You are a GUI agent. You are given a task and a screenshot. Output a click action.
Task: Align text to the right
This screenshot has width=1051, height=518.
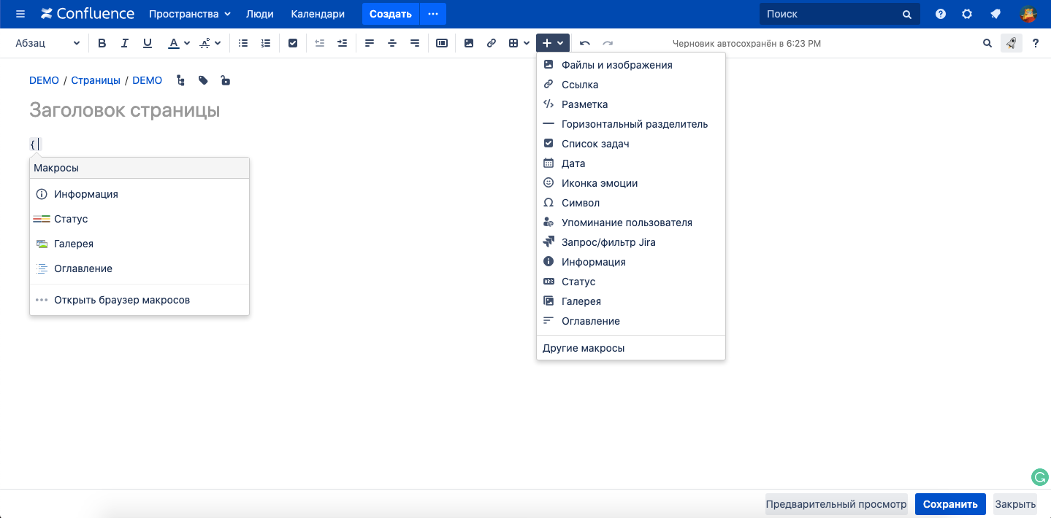(415, 43)
